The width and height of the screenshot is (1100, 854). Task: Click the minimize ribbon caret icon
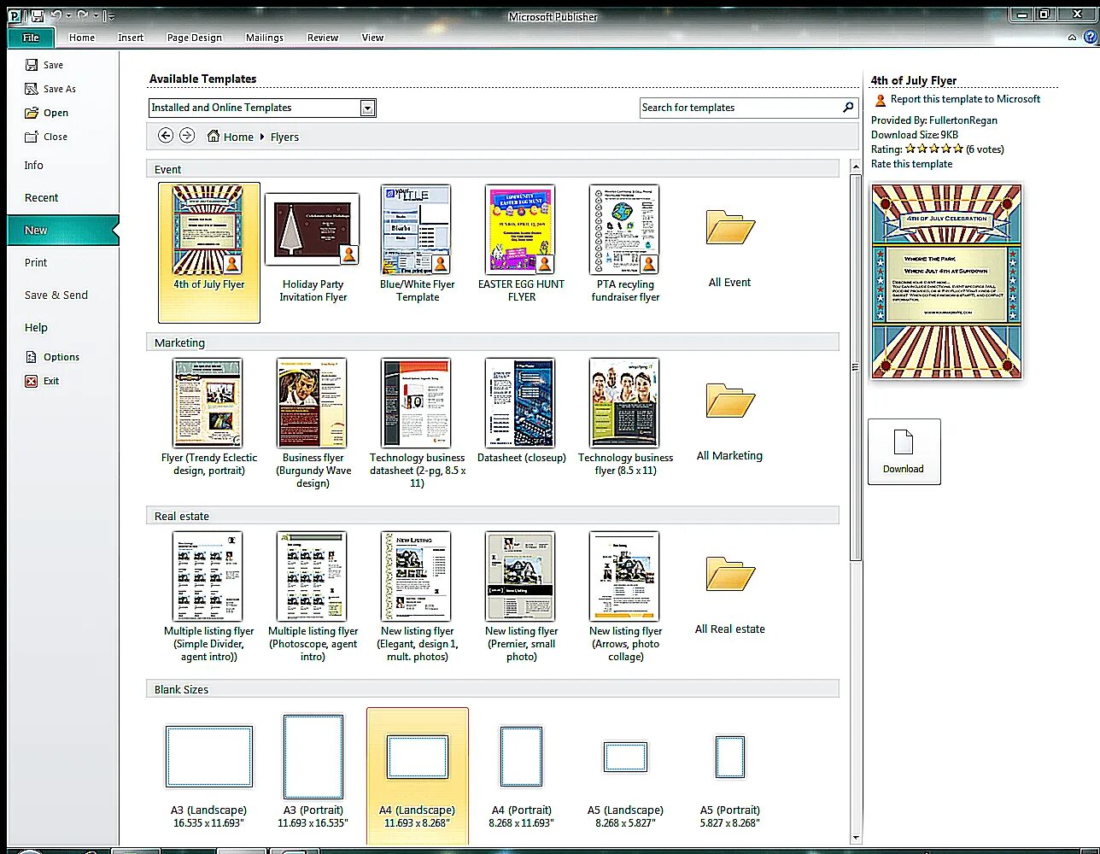point(1072,38)
